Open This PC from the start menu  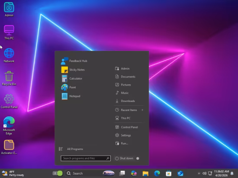click(x=122, y=118)
